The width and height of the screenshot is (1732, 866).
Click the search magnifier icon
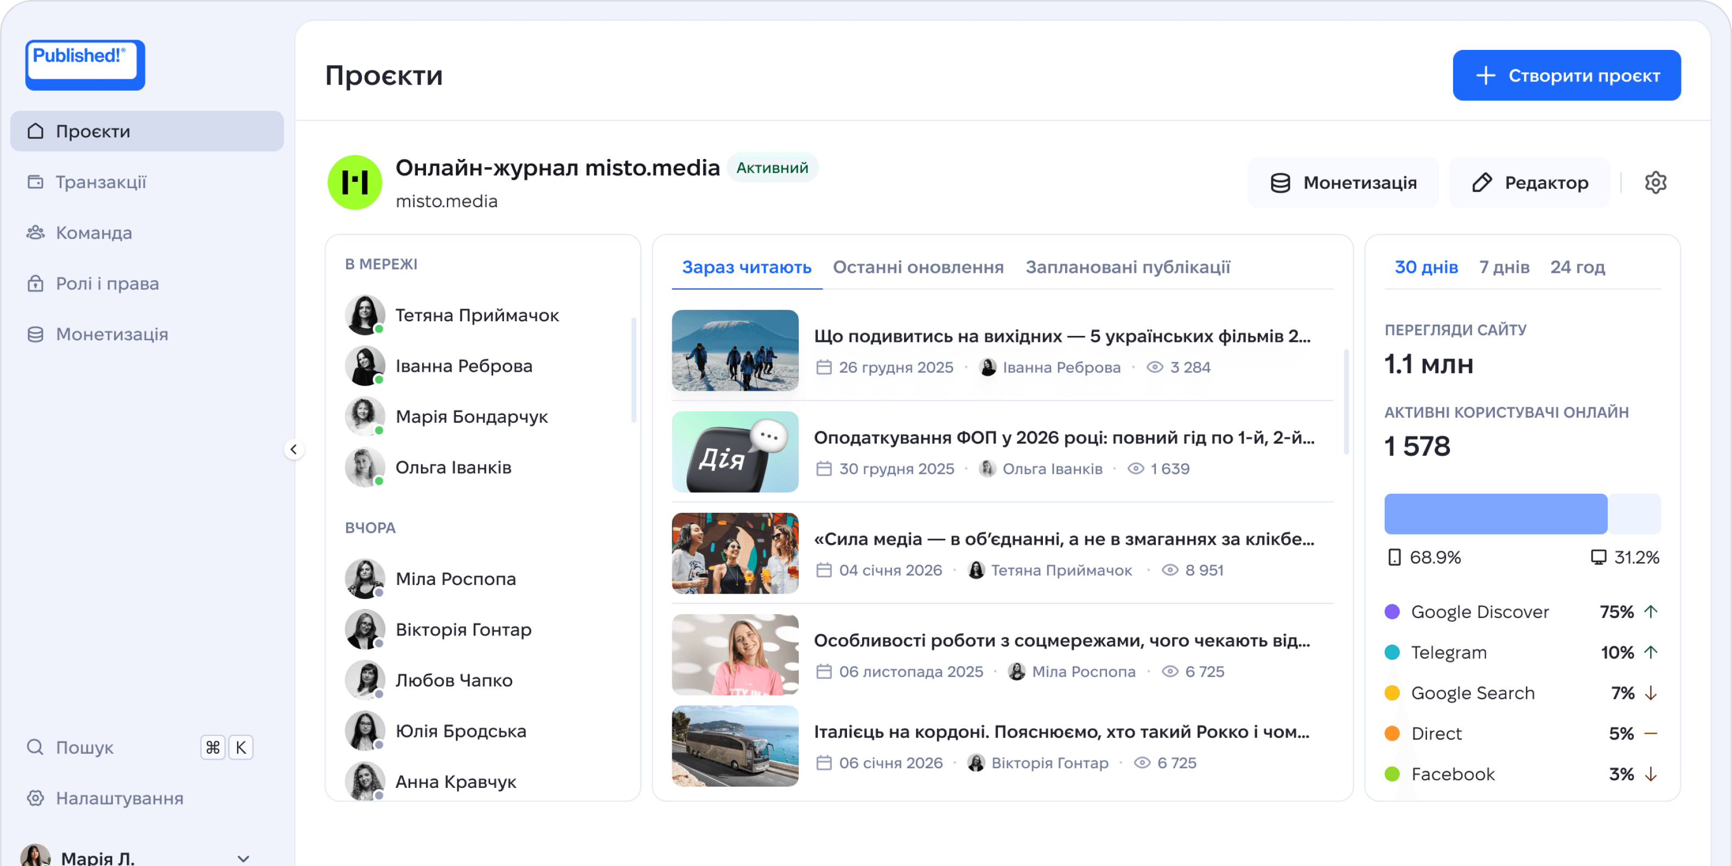pyautogui.click(x=35, y=747)
